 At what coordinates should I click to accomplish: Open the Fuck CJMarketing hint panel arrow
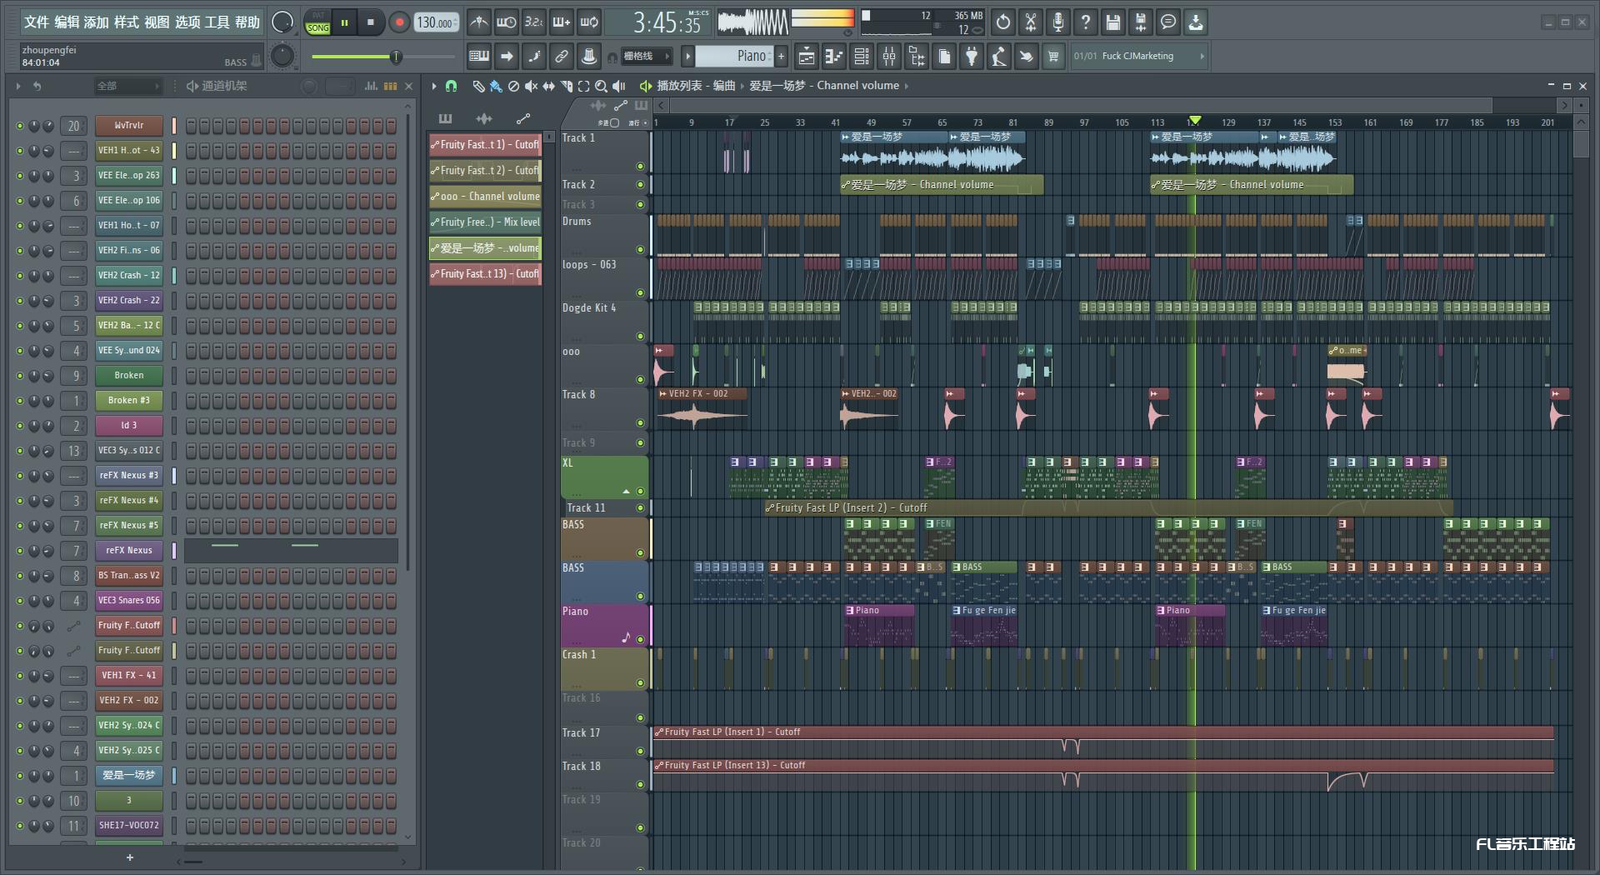(1202, 56)
